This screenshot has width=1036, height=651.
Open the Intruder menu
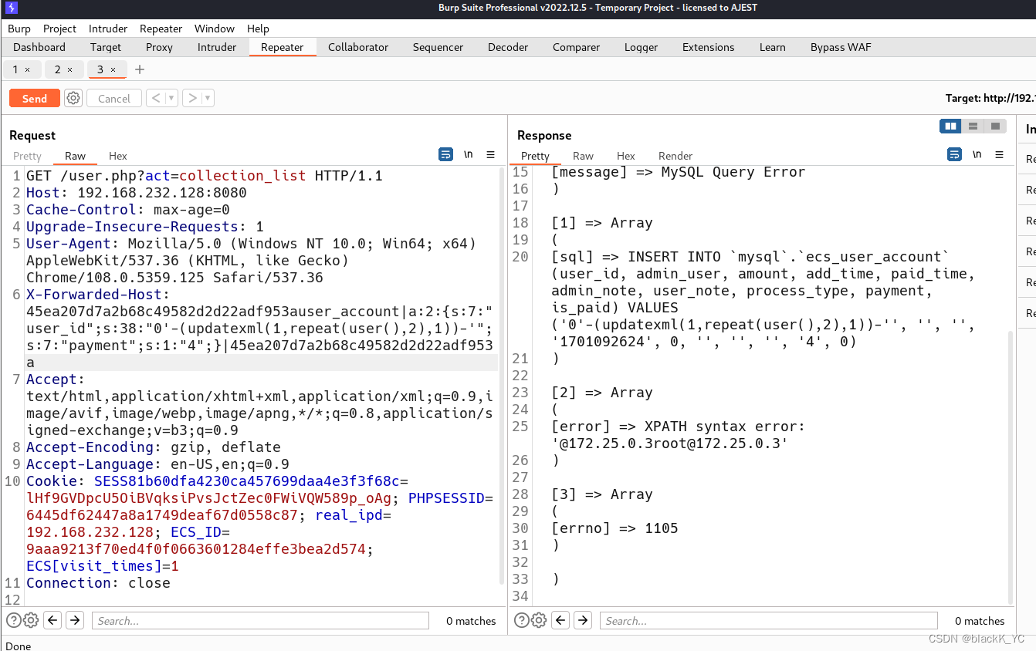tap(108, 29)
